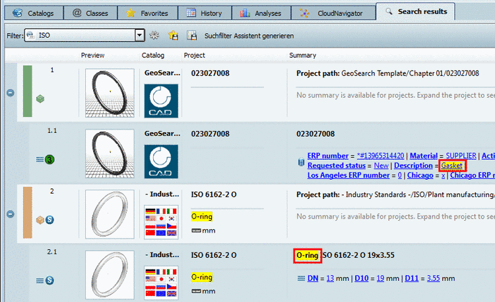Click the Summary column header
The width and height of the screenshot is (495, 302).
tap(302, 56)
